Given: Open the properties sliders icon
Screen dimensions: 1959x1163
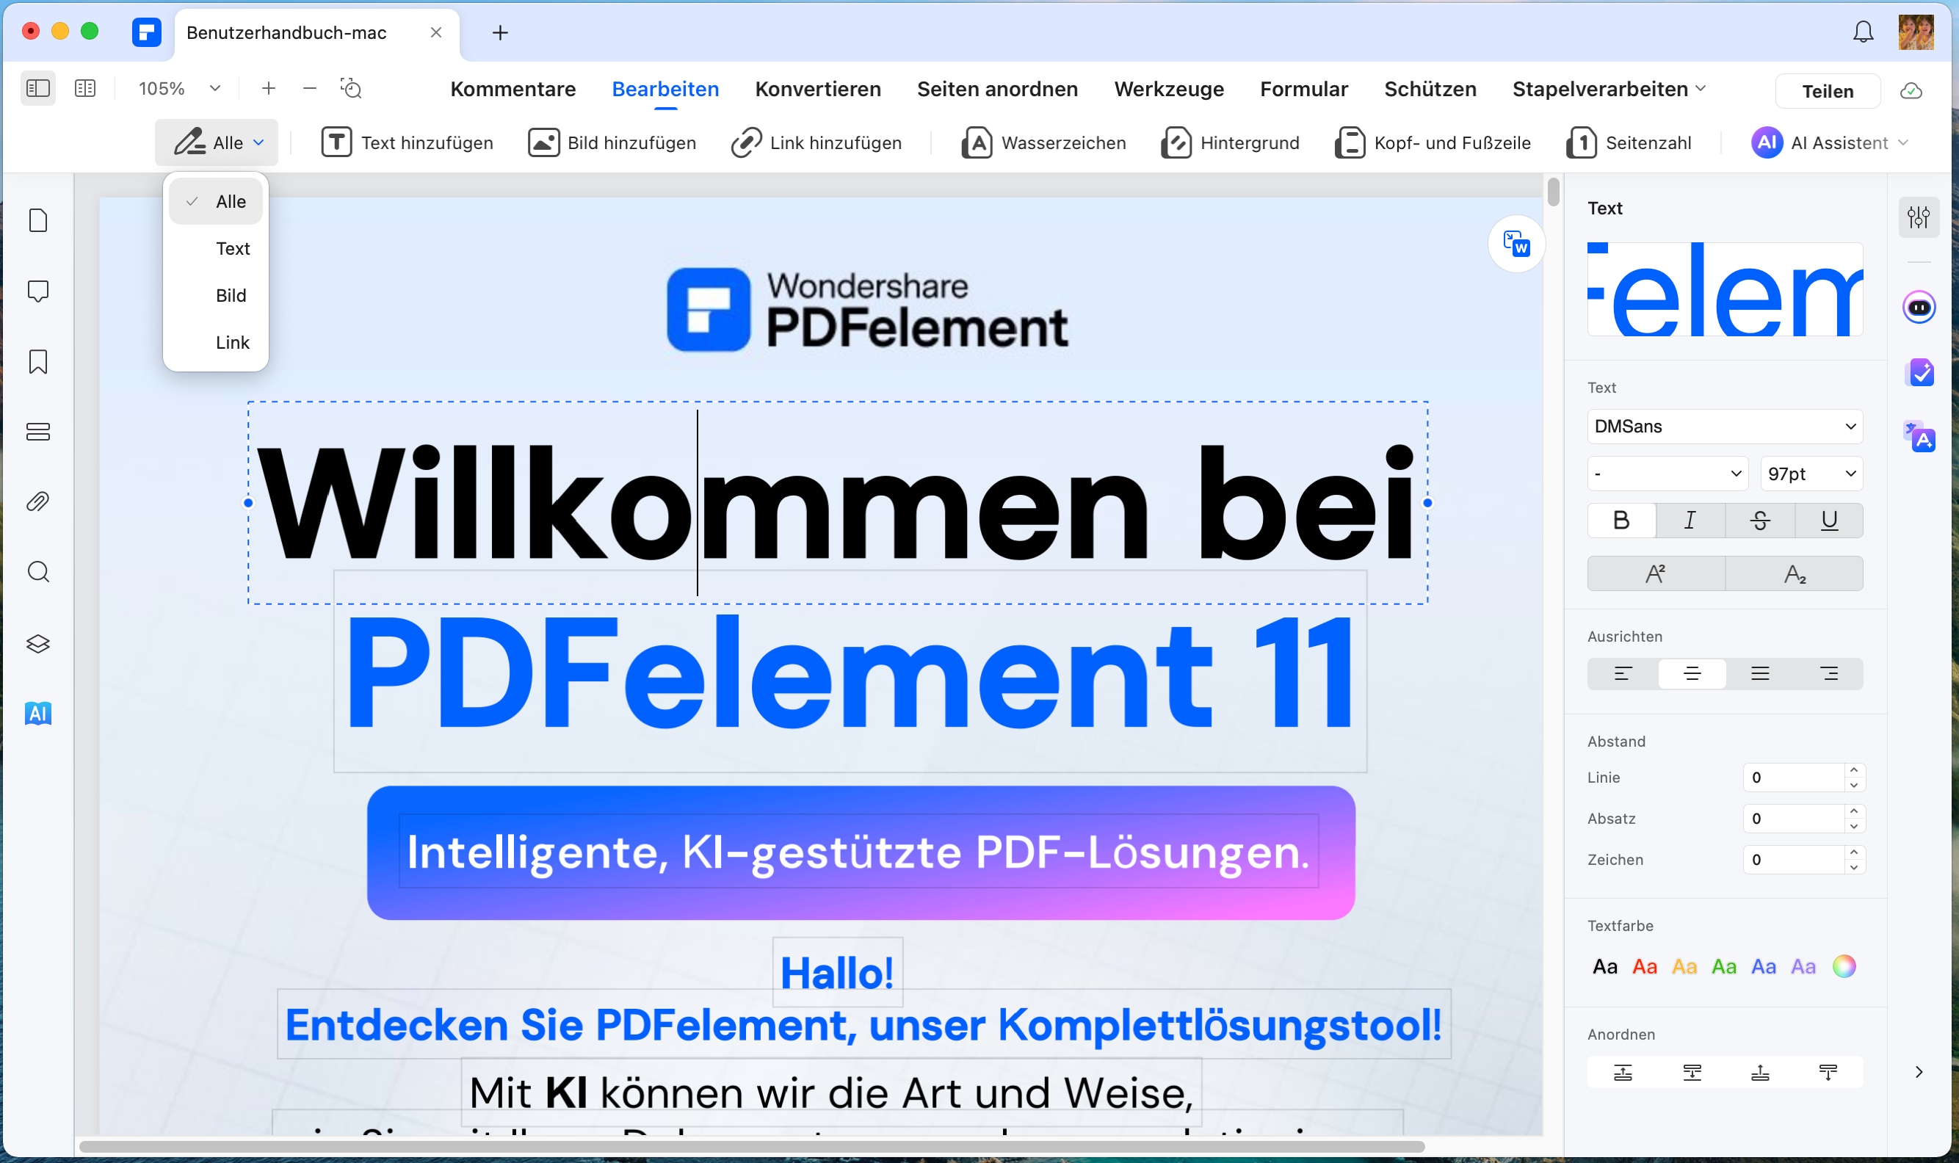Looking at the screenshot, I should (1919, 217).
